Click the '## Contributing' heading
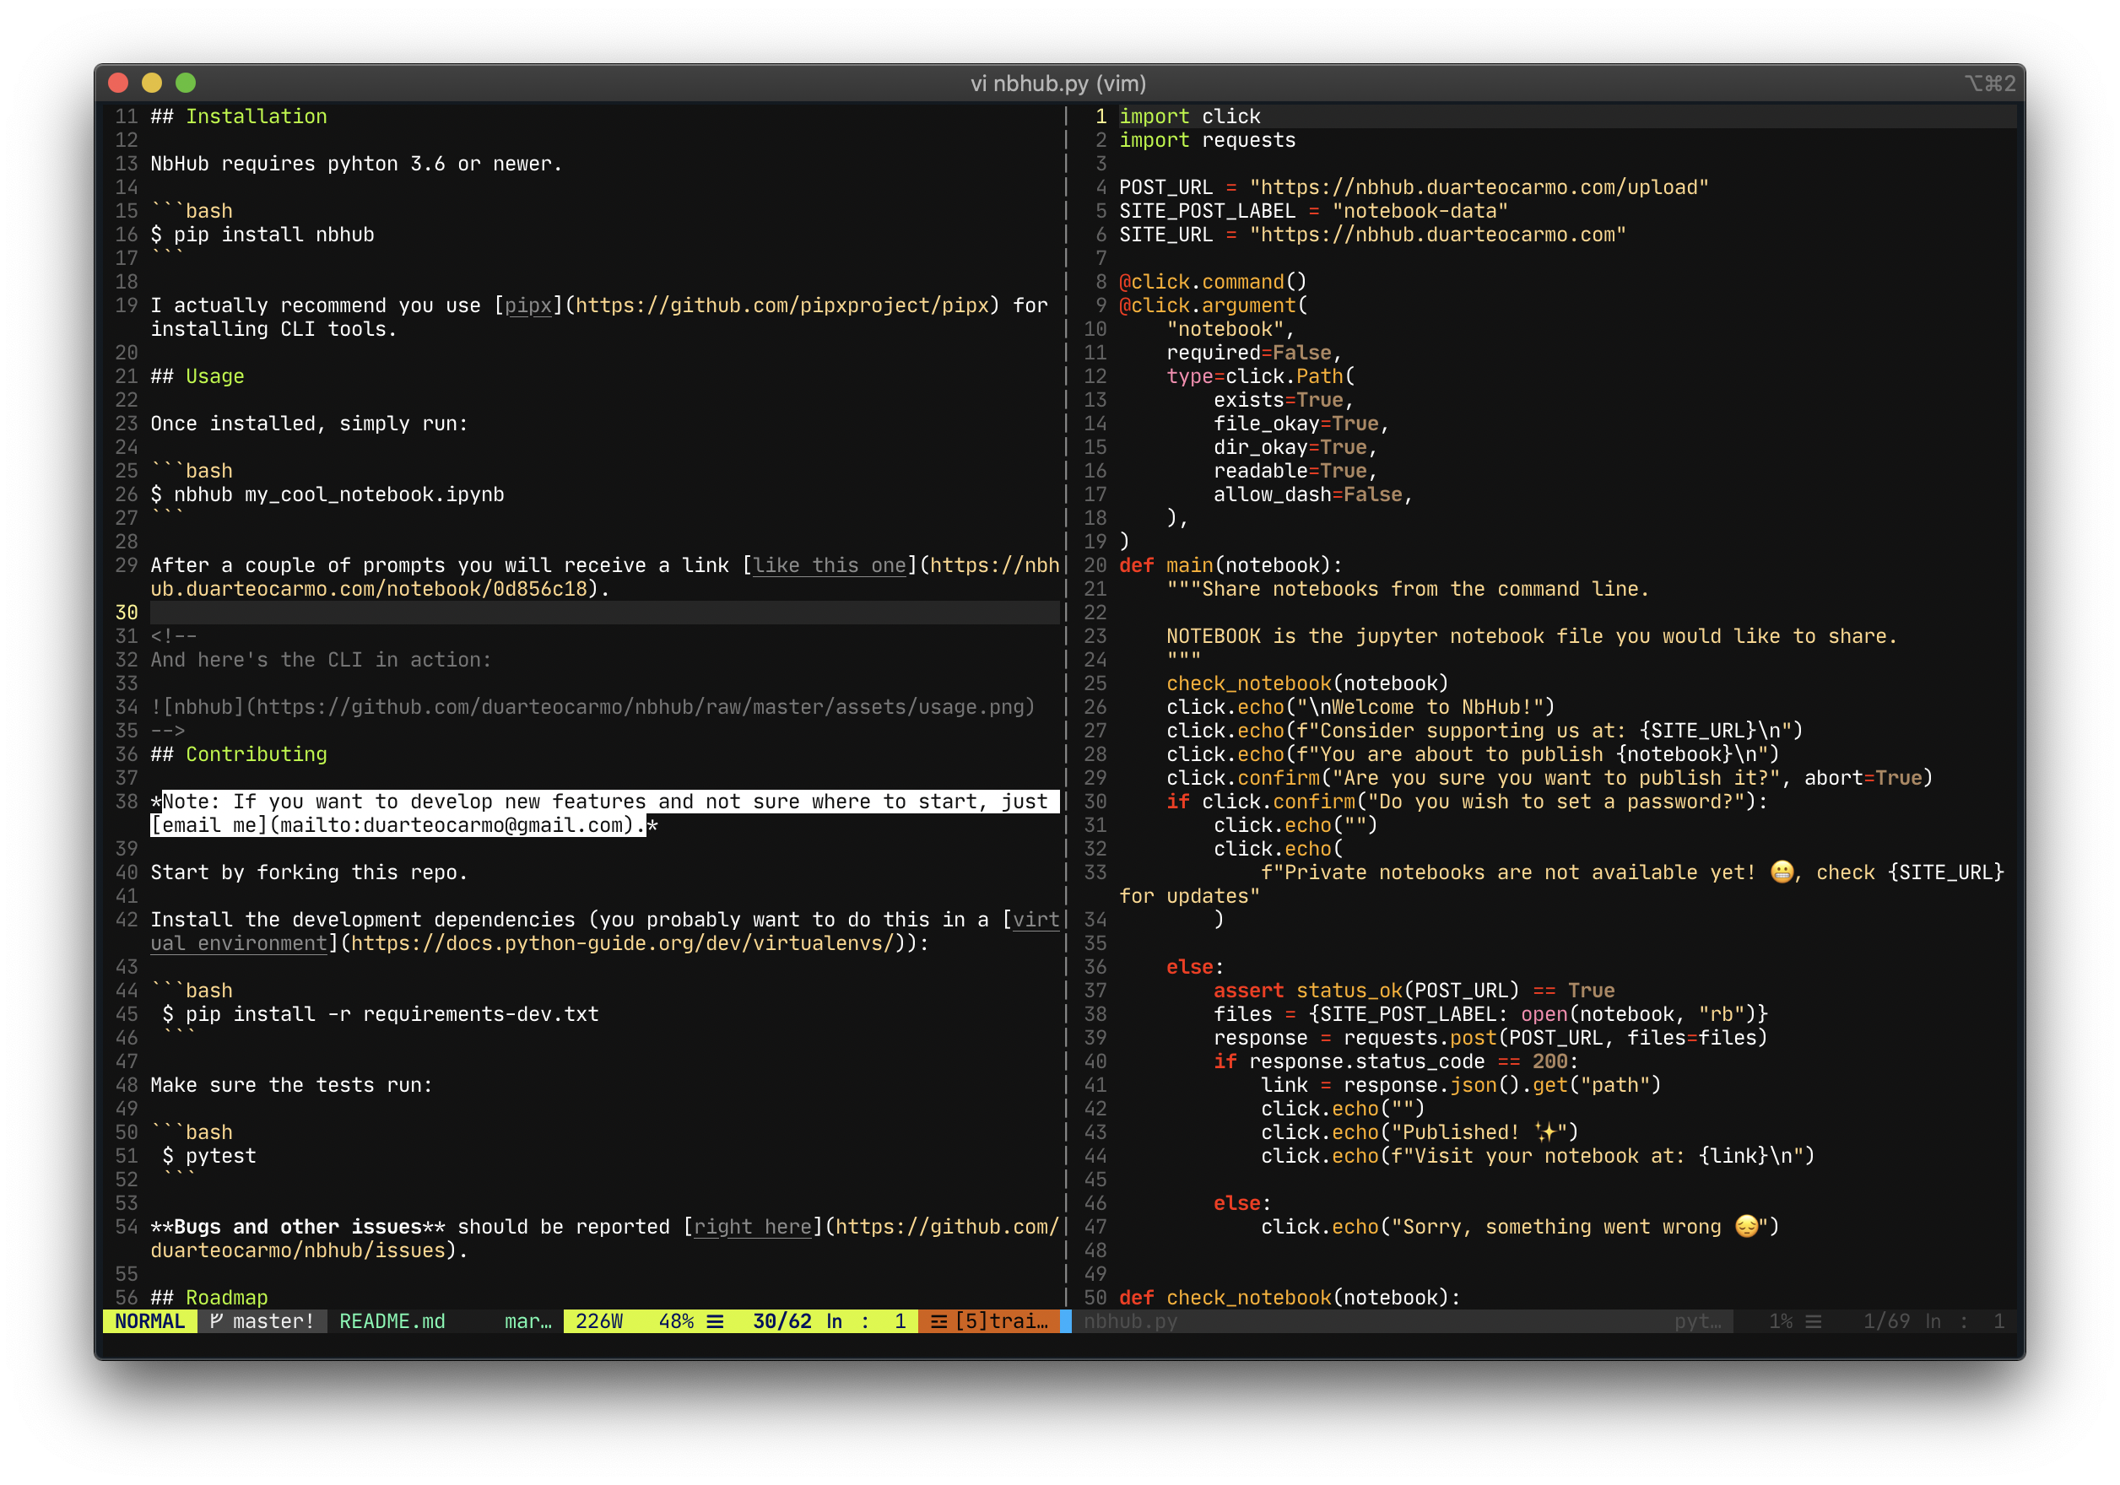 [x=239, y=754]
